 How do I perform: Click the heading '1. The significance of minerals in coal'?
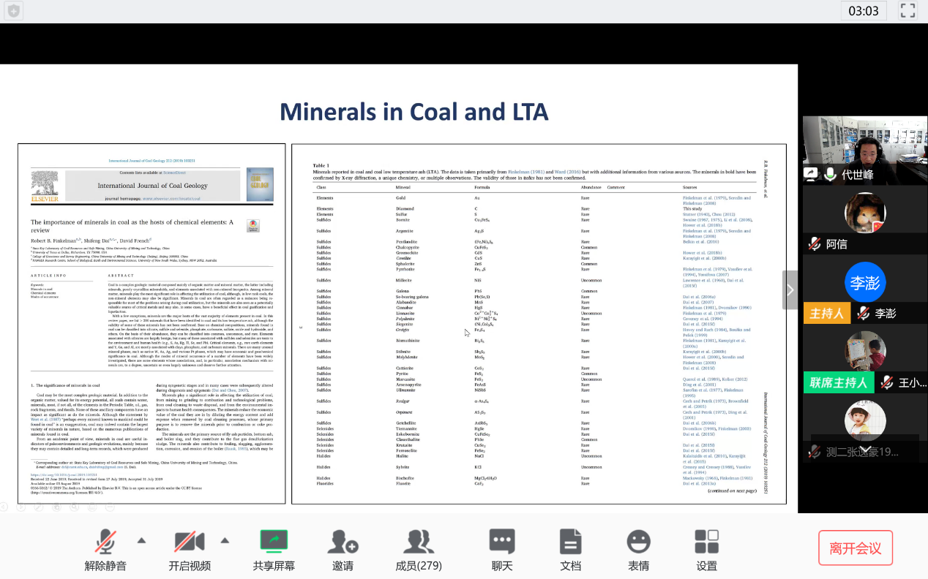click(x=66, y=385)
